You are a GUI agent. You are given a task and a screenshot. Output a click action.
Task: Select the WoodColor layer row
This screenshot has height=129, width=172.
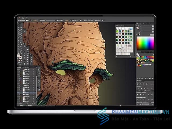[x=27, y=98]
